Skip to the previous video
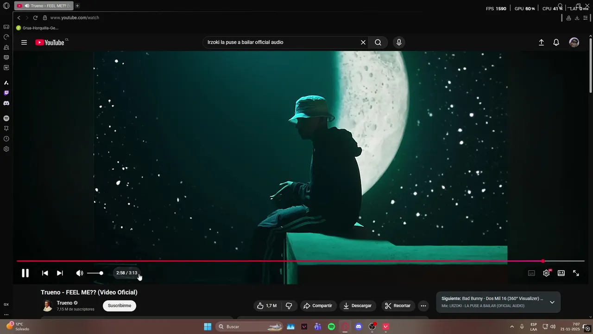This screenshot has width=593, height=334. coord(45,273)
